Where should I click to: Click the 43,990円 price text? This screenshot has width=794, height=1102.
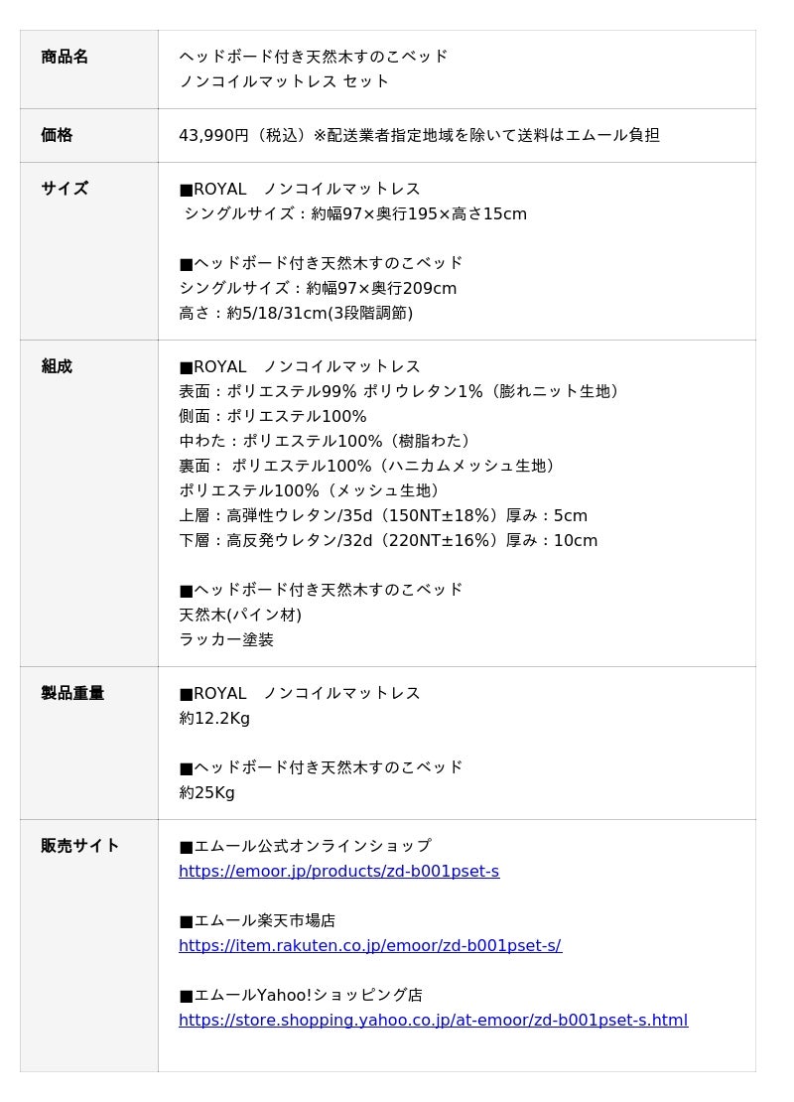213,135
